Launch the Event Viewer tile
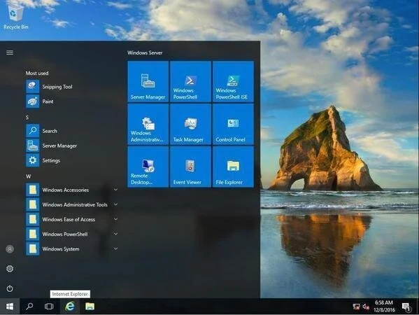This screenshot has width=419, height=315. tap(190, 167)
